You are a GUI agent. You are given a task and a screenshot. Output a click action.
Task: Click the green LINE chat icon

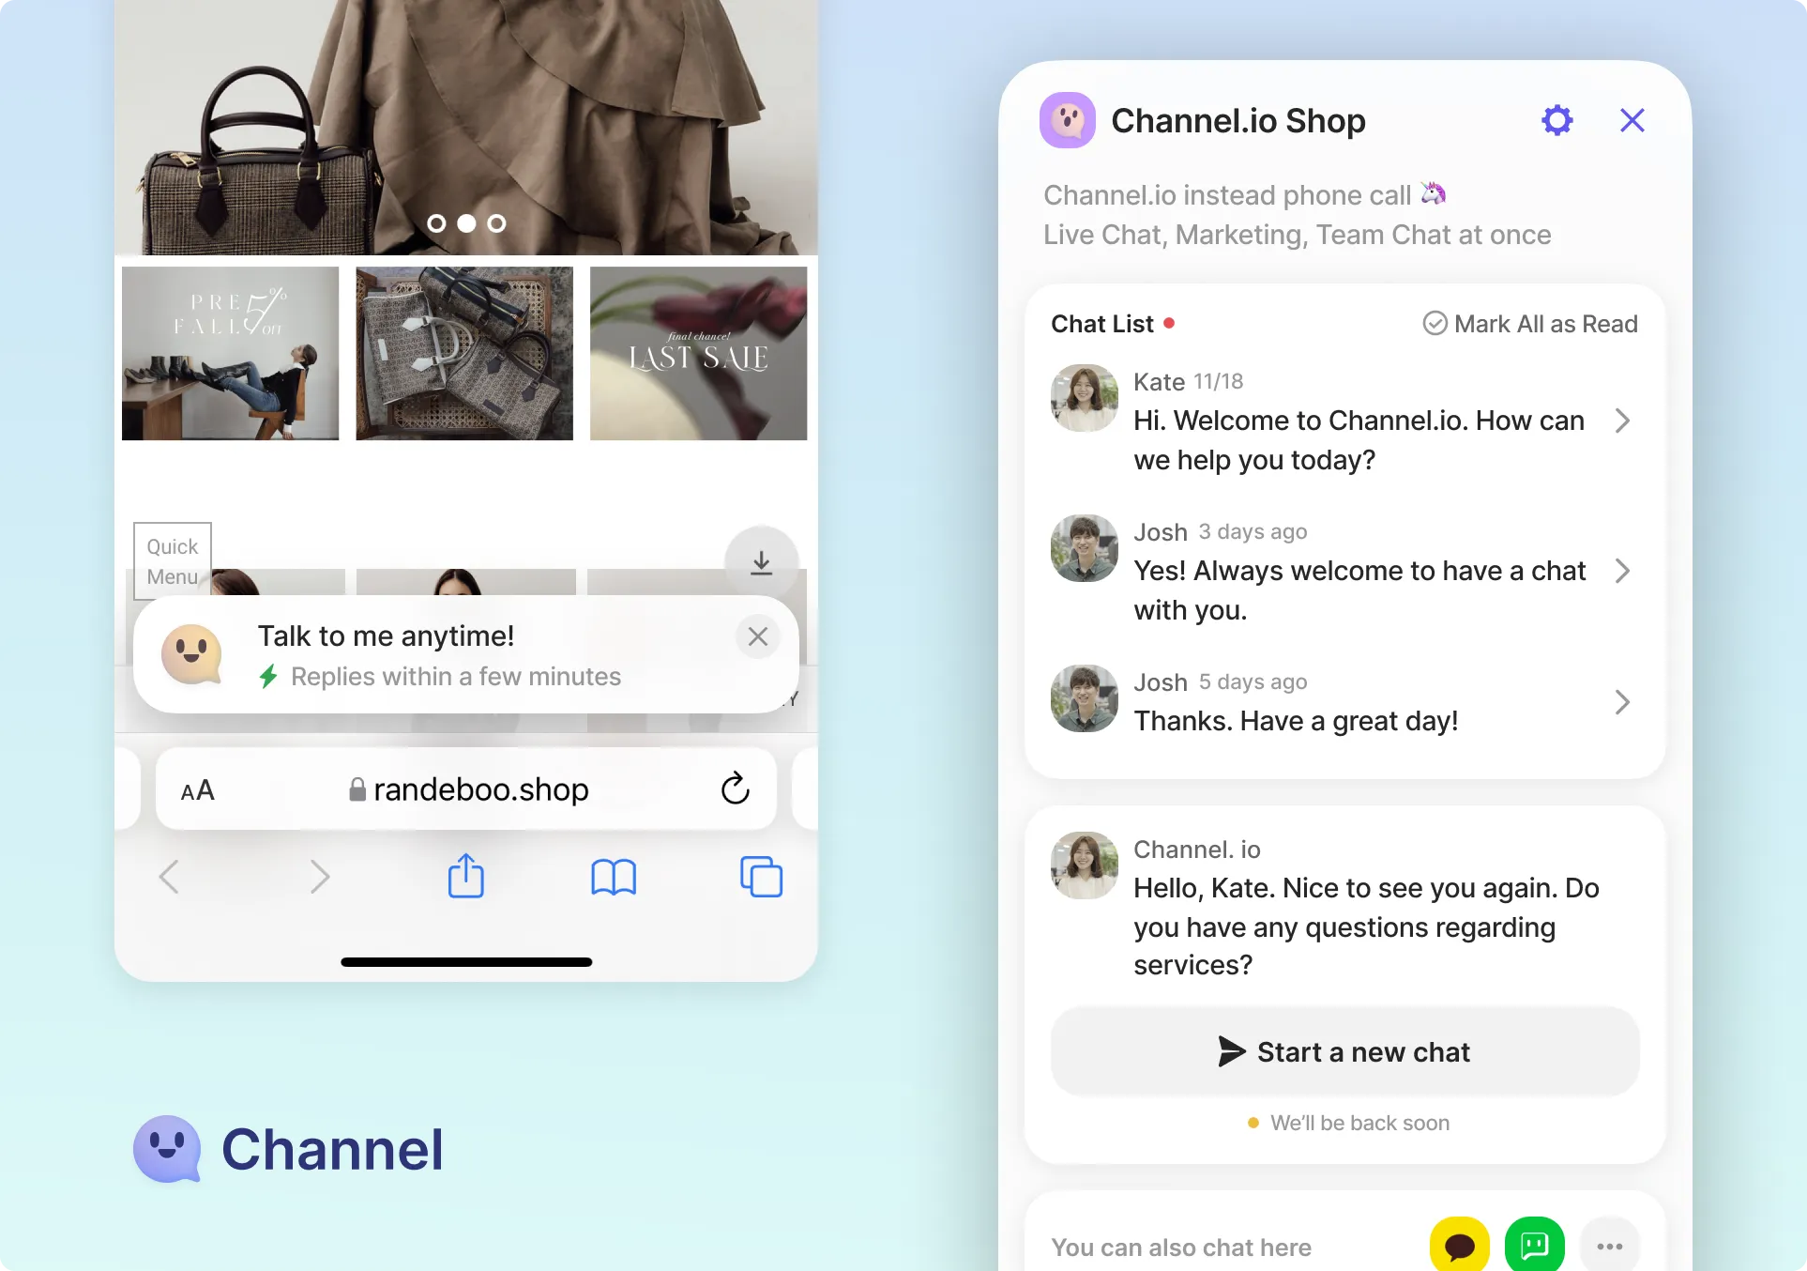click(x=1534, y=1246)
